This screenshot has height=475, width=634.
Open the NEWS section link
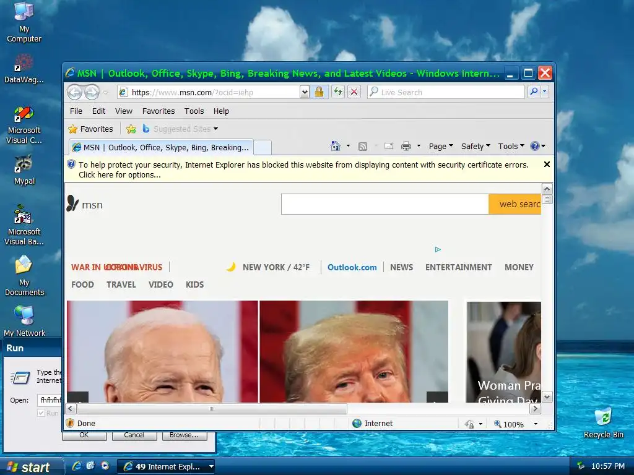[x=401, y=267]
